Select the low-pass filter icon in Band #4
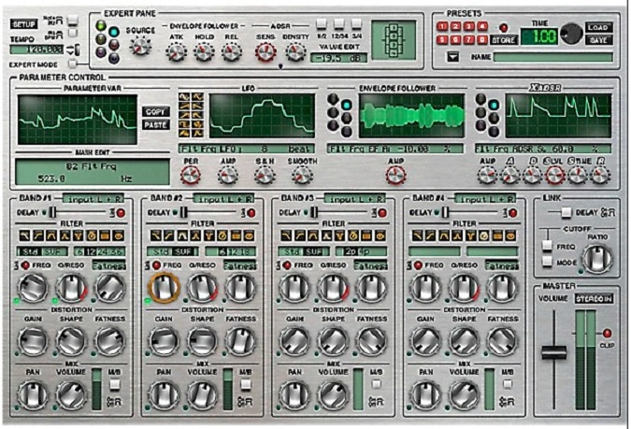Viewport: 631px width, 429px height. click(417, 236)
